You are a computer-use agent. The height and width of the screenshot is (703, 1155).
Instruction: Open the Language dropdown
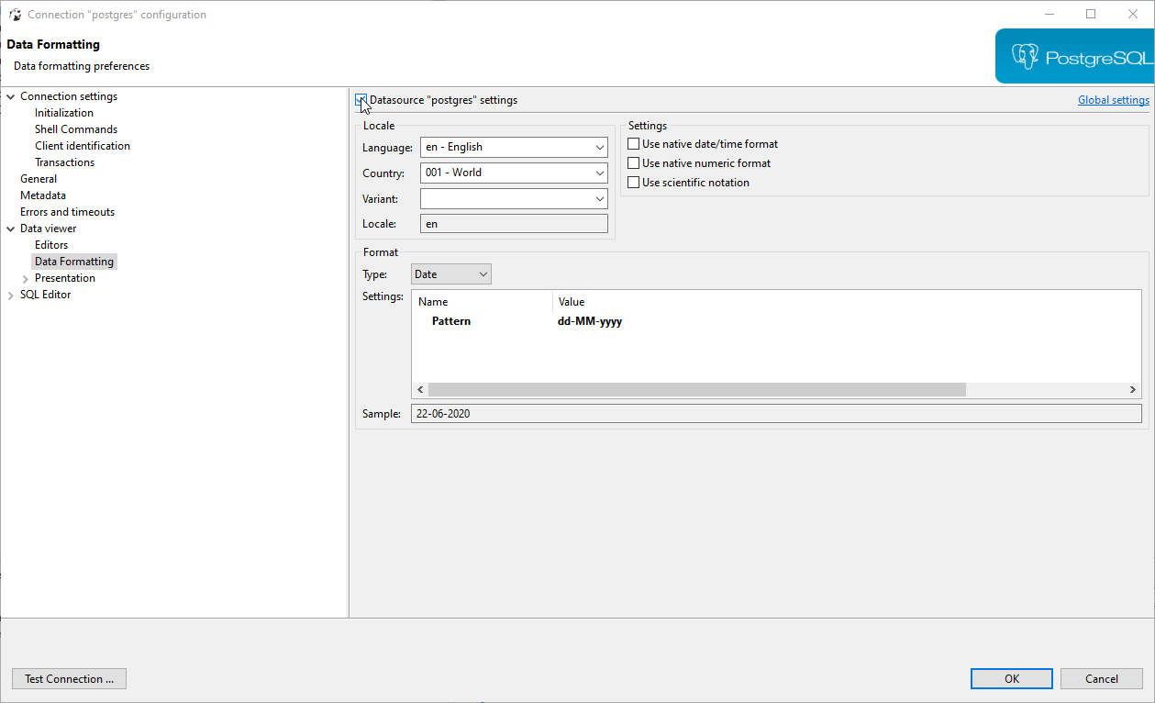pyautogui.click(x=599, y=147)
